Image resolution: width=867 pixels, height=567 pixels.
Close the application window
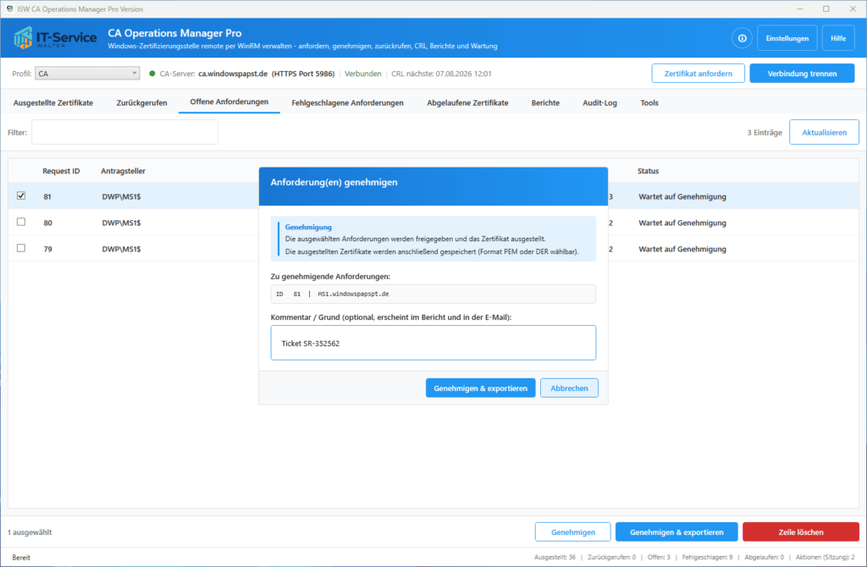coord(853,8)
